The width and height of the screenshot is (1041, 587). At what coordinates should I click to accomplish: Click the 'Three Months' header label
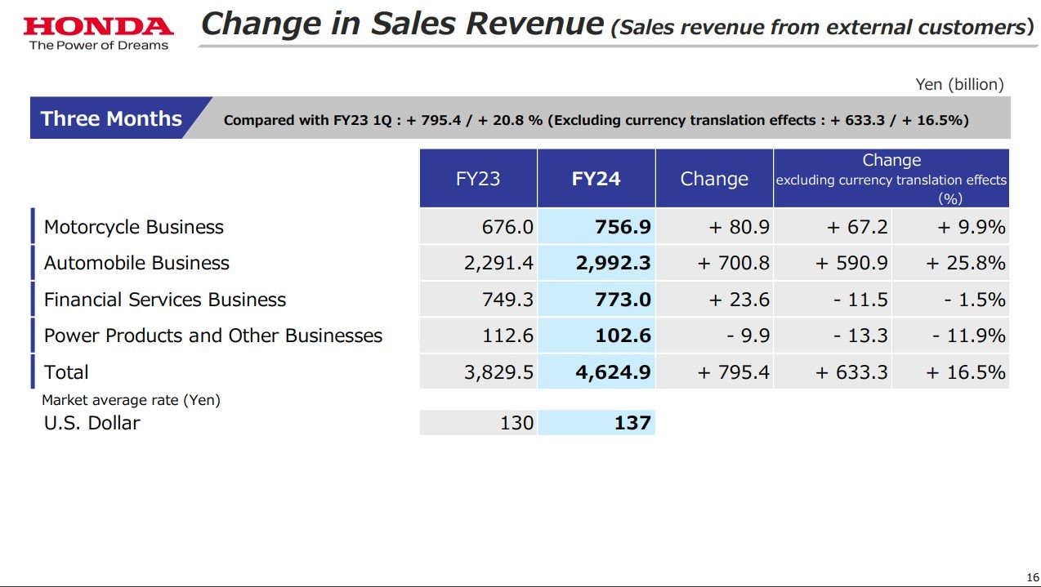[x=111, y=118]
